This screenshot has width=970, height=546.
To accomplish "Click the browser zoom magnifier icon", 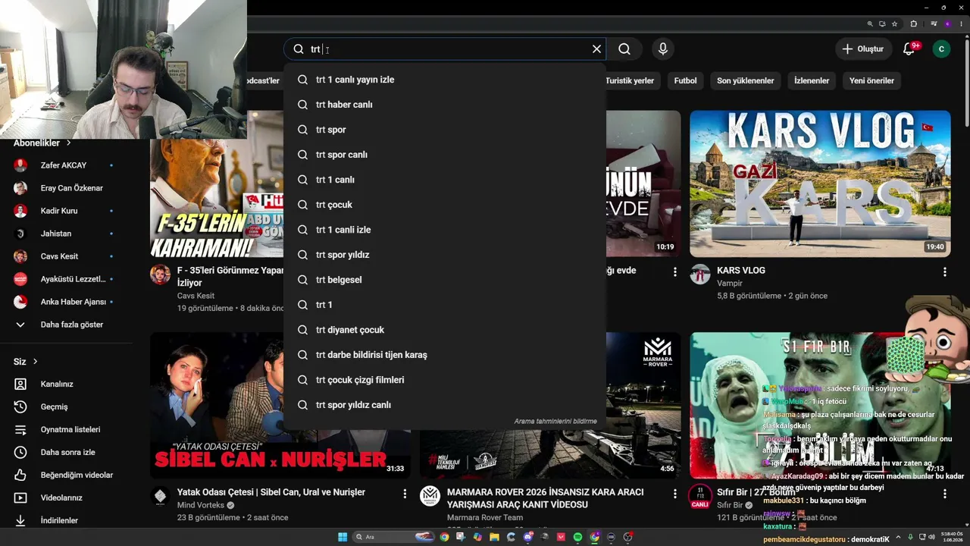I will point(871,24).
